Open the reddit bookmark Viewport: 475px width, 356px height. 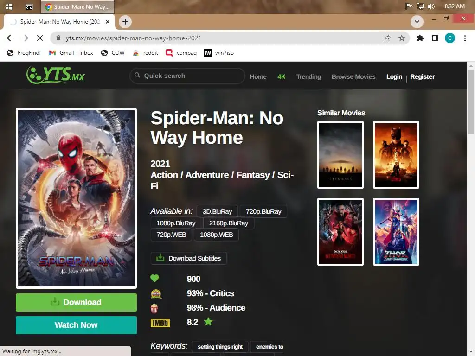click(145, 53)
